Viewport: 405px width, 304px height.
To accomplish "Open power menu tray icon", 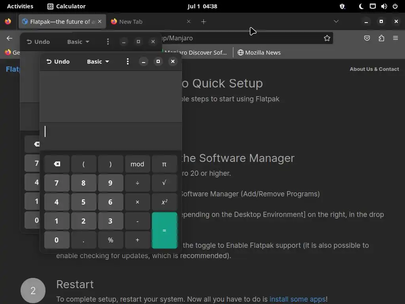I will coord(395,6).
